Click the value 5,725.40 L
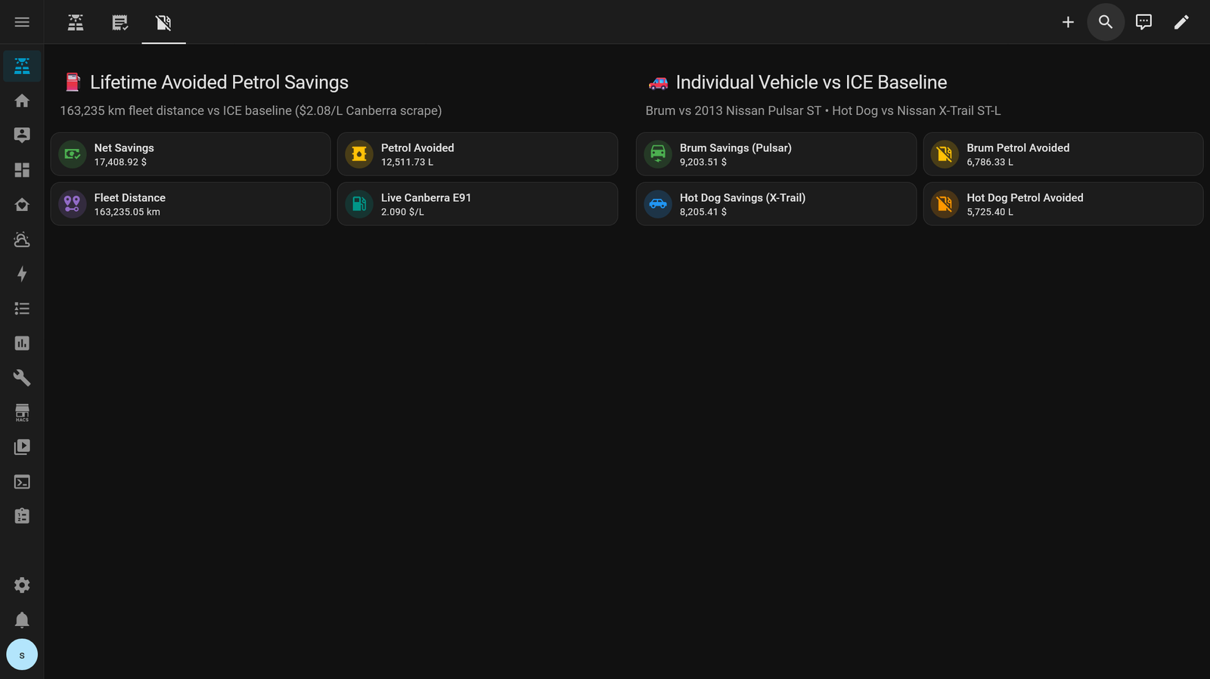The image size is (1210, 679). coord(990,212)
